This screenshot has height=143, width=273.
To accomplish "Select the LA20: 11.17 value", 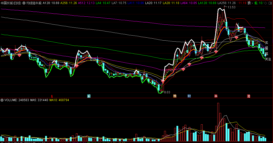I will click(x=153, y=3).
